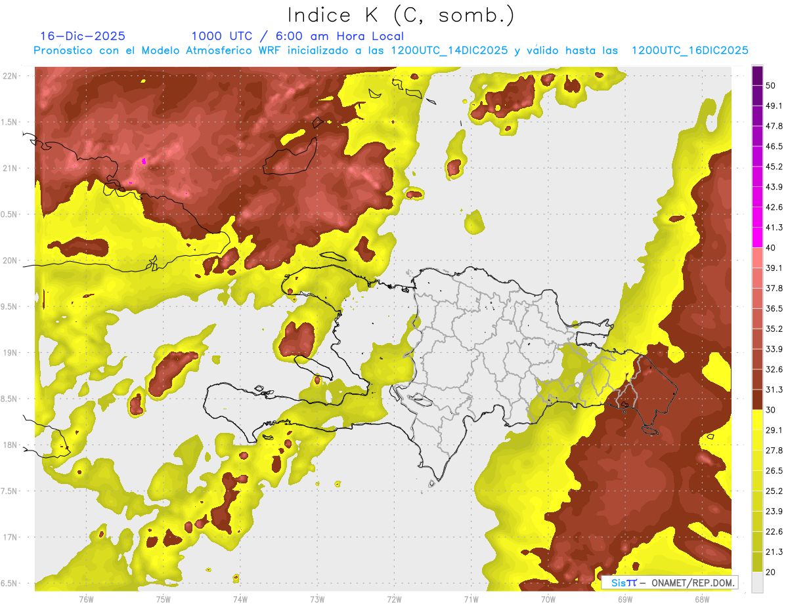Click colorbar value "35.2"
The width and height of the screenshot is (788, 608).
tap(774, 329)
